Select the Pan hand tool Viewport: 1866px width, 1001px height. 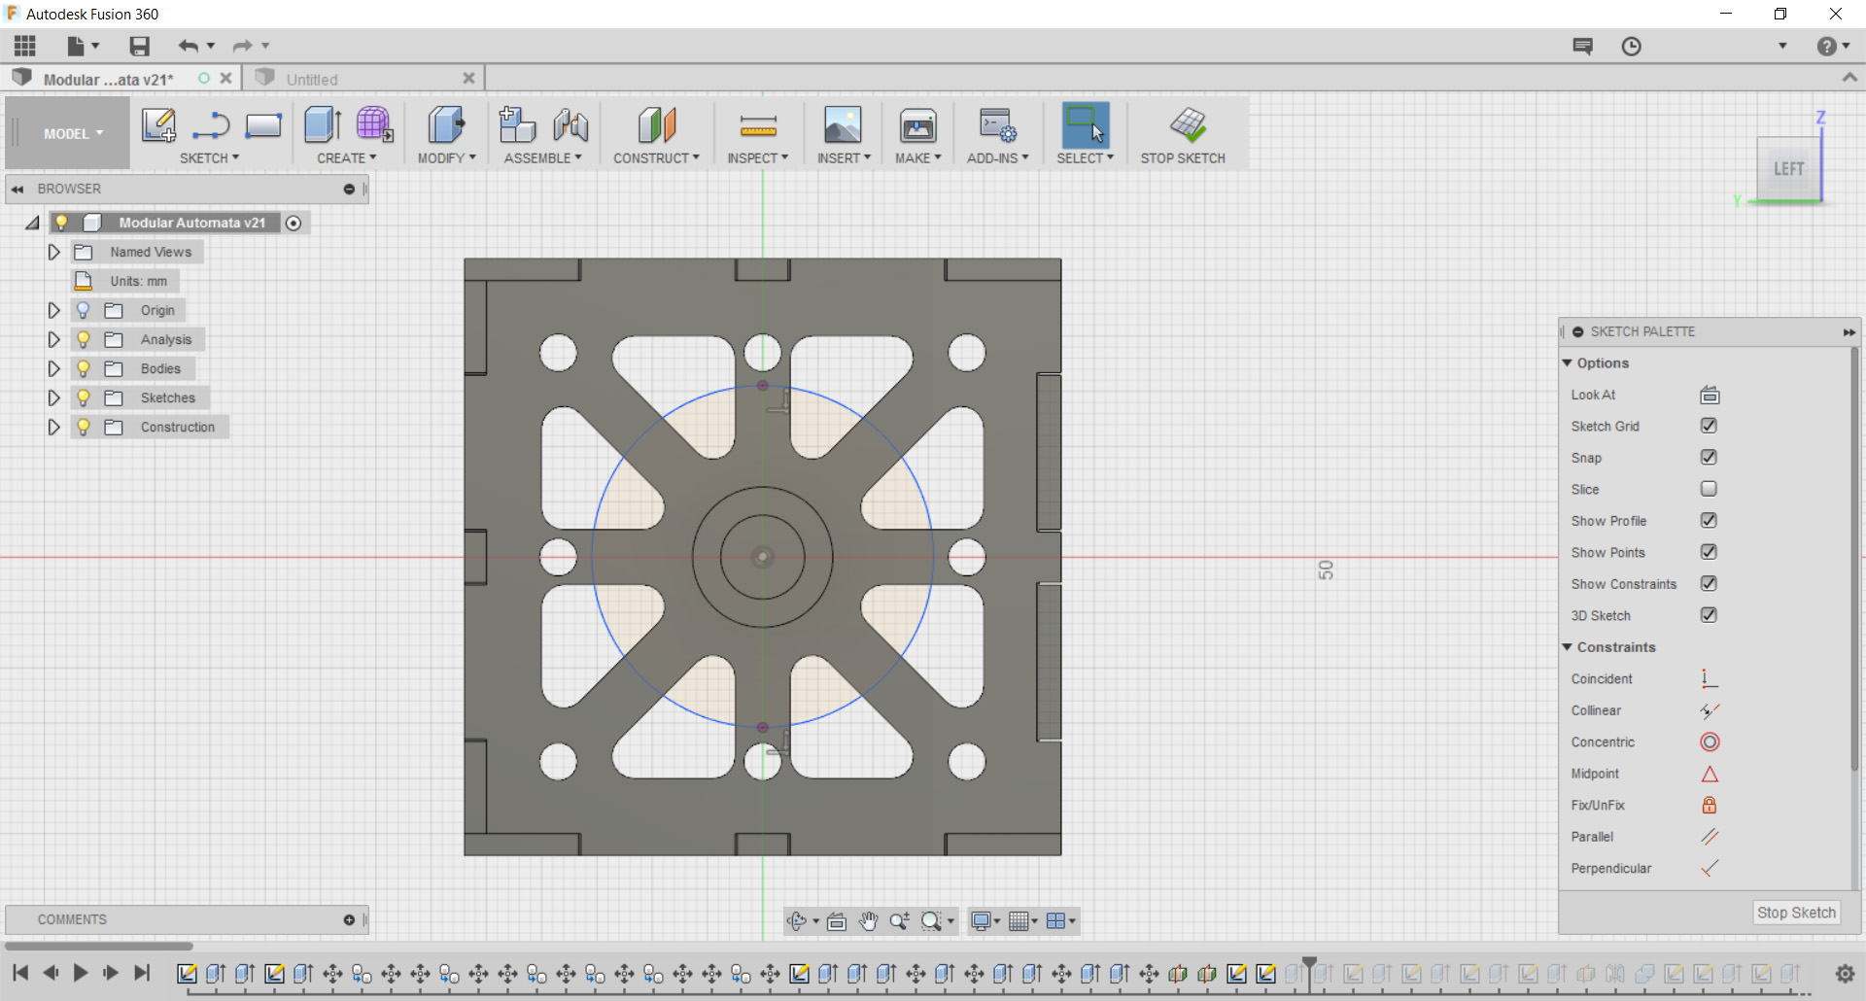click(x=868, y=920)
